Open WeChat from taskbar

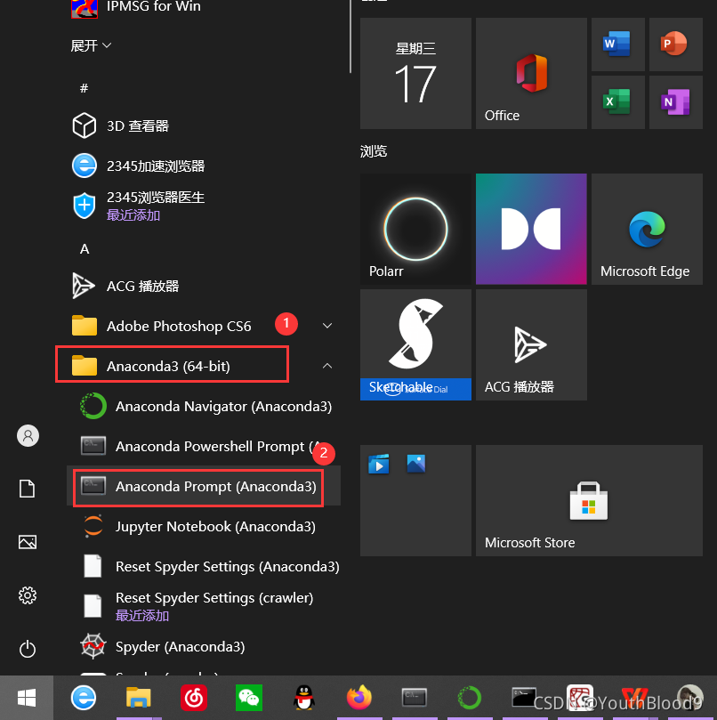pos(249,698)
